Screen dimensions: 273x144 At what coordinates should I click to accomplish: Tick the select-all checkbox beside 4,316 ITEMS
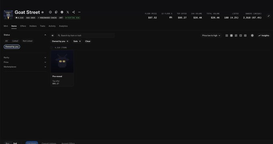(x=51, y=48)
